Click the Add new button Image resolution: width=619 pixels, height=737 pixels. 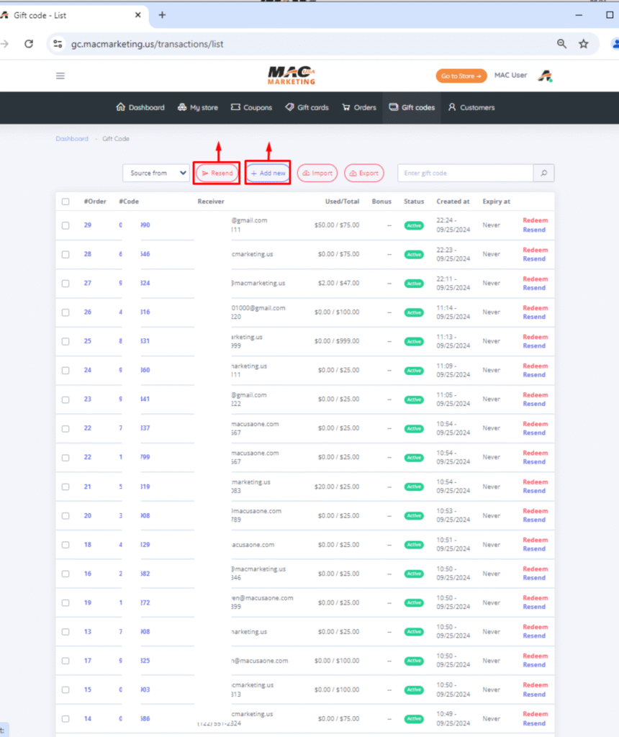(268, 173)
